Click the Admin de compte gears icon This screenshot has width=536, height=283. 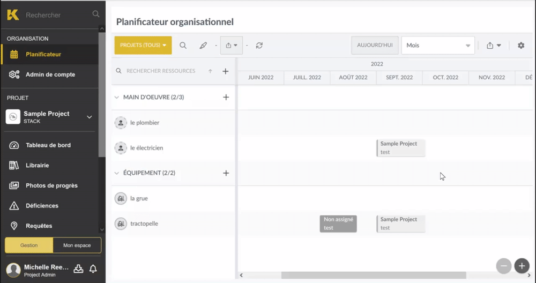pos(14,75)
